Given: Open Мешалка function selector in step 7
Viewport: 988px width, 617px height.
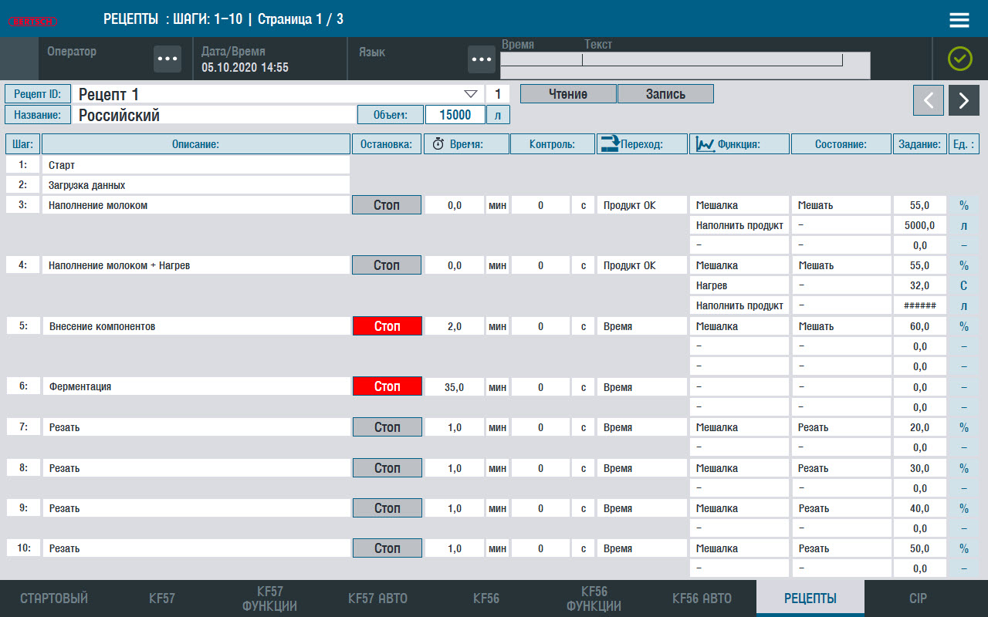Looking at the screenshot, I should point(739,427).
